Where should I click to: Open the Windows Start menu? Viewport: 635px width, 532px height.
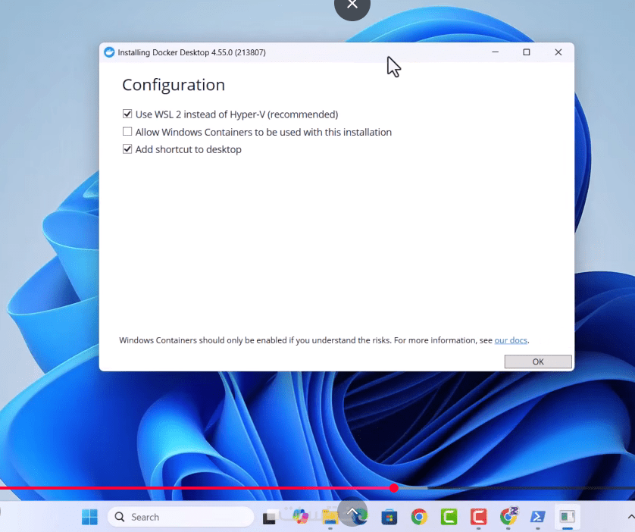(x=89, y=517)
